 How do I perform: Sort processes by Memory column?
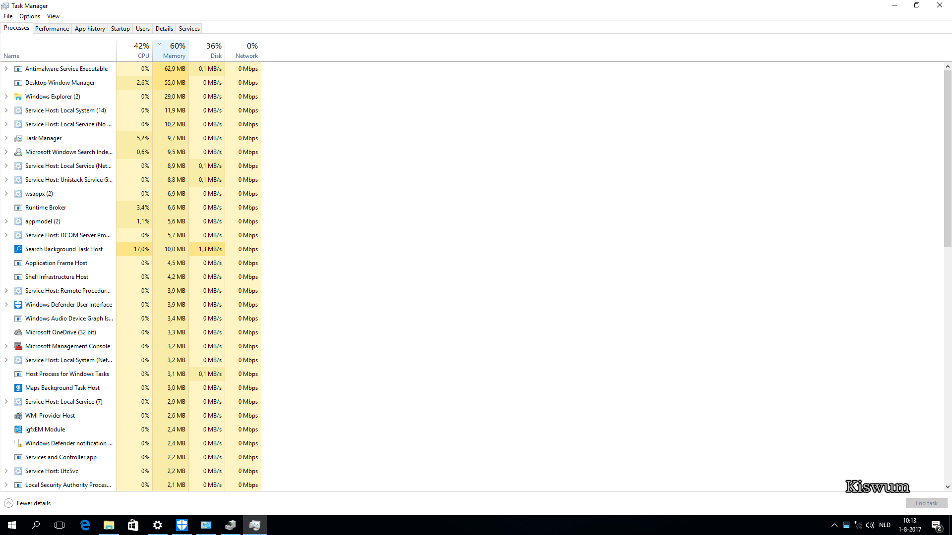171,51
